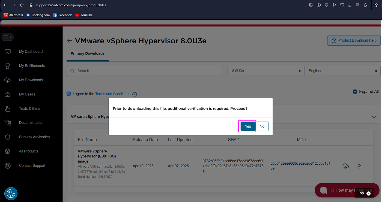Click the padlock site security icon
The height and width of the screenshot is (202, 382).
31,5
